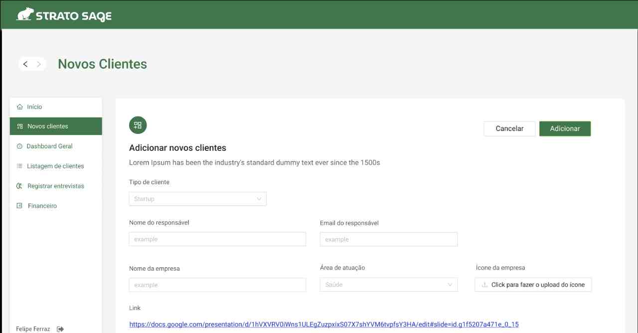Select Início from the sidebar menu
The image size is (638, 333).
[x=34, y=107]
